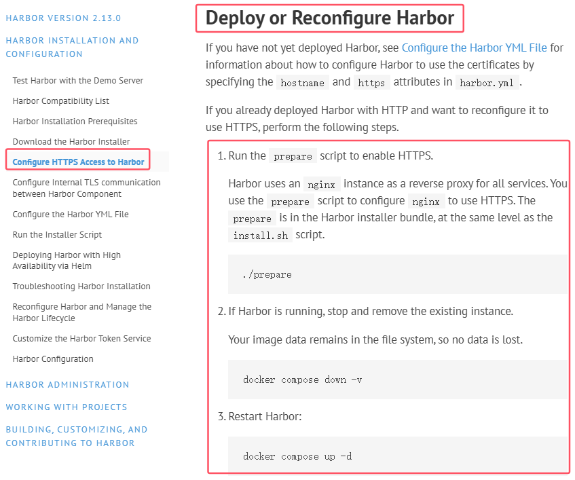Click the ./prepare code block
Image resolution: width=575 pixels, height=480 pixels.
click(398, 274)
